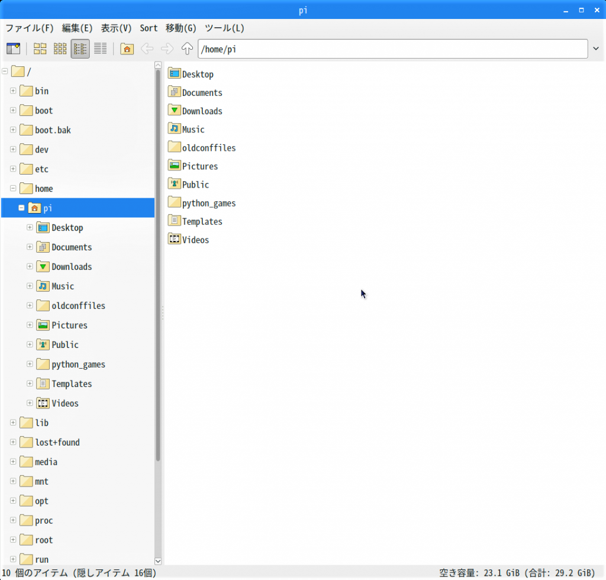Select lost+found in the directory tree
Viewport: 606px width, 580px height.
57,443
